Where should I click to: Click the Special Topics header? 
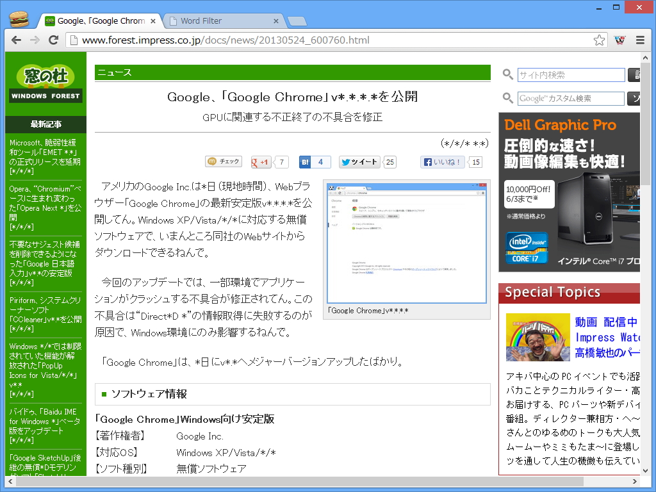point(569,293)
